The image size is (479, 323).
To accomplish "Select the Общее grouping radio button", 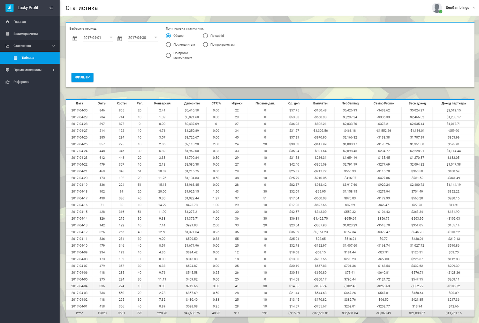I will click(168, 36).
